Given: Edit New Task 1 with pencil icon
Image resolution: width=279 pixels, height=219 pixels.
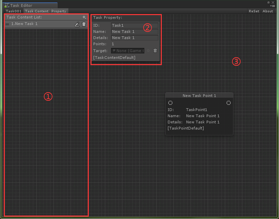Looking at the screenshot, I should click(77, 24).
